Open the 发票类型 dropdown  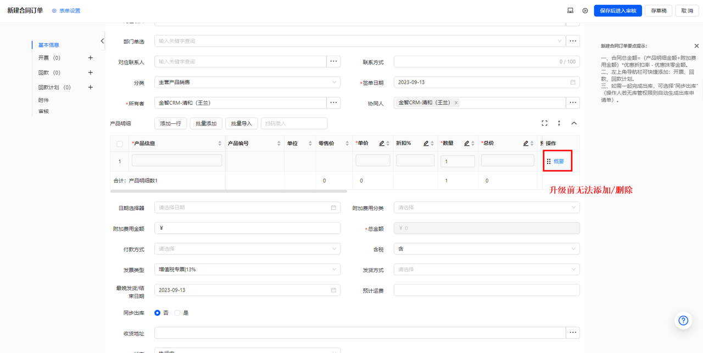(247, 269)
